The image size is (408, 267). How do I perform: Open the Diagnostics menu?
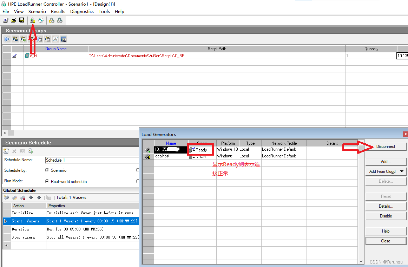[x=82, y=12]
